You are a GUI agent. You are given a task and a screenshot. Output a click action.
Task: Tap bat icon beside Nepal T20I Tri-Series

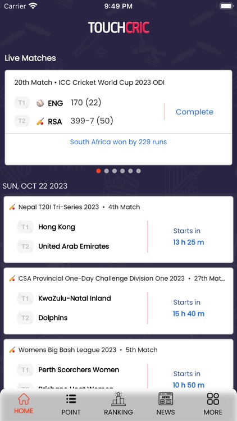[x=12, y=207]
